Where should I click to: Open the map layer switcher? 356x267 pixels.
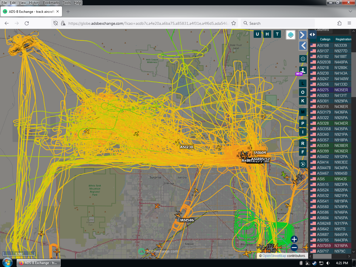tap(291, 35)
